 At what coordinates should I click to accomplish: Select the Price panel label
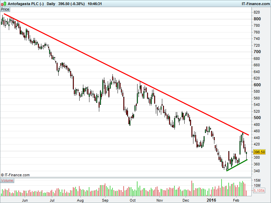[x=5, y=9]
